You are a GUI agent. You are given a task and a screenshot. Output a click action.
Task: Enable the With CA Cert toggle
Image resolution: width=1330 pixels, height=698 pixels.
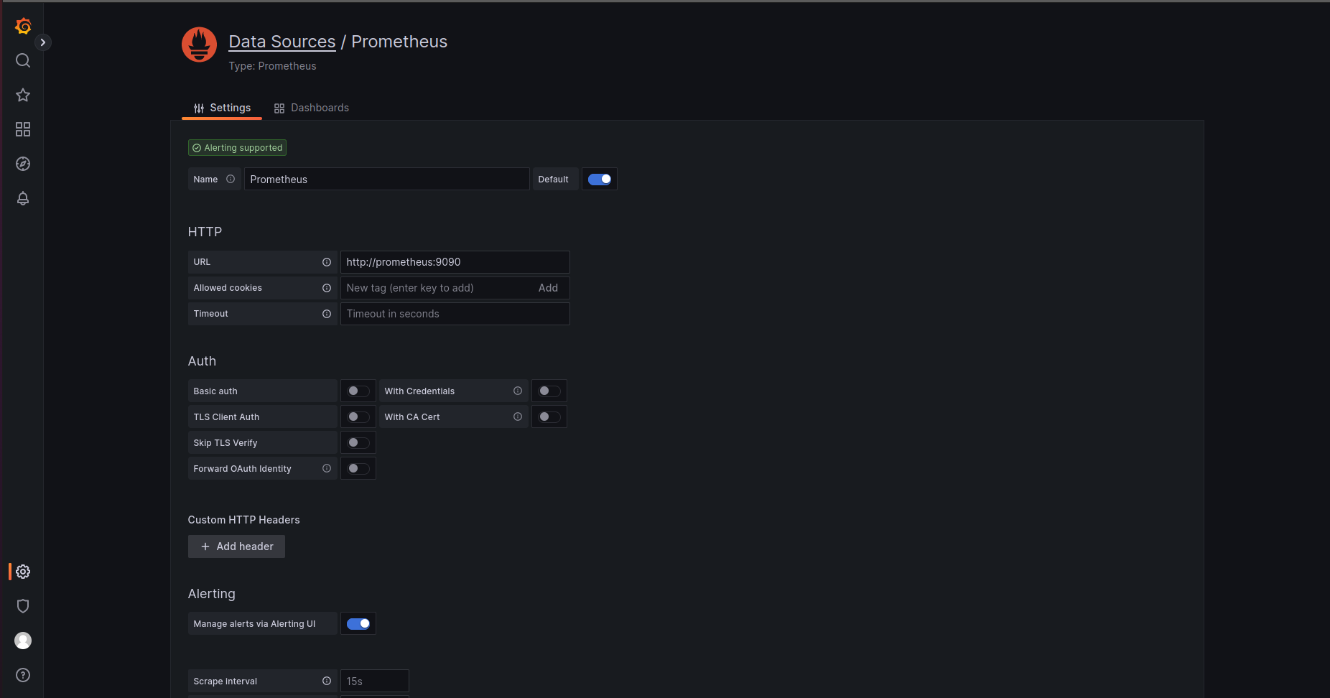coord(549,417)
